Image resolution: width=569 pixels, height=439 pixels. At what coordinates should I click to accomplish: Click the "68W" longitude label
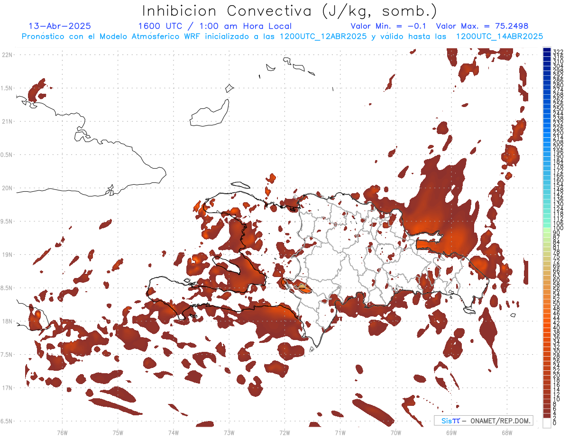click(x=507, y=432)
